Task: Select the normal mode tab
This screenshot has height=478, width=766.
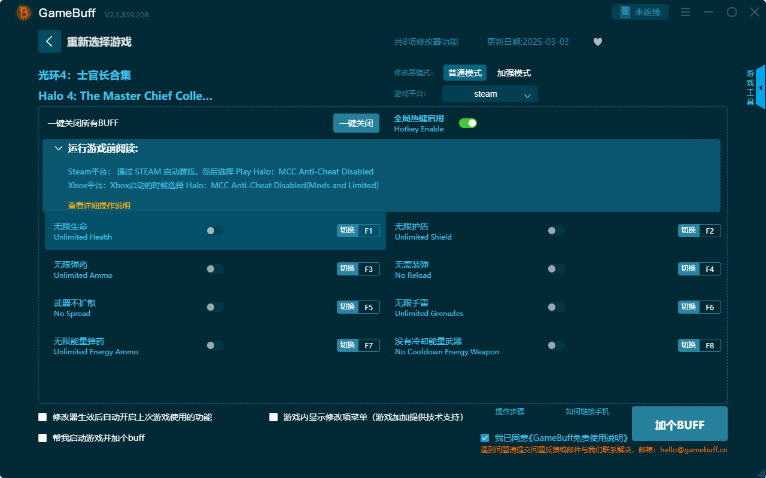Action: pos(464,73)
